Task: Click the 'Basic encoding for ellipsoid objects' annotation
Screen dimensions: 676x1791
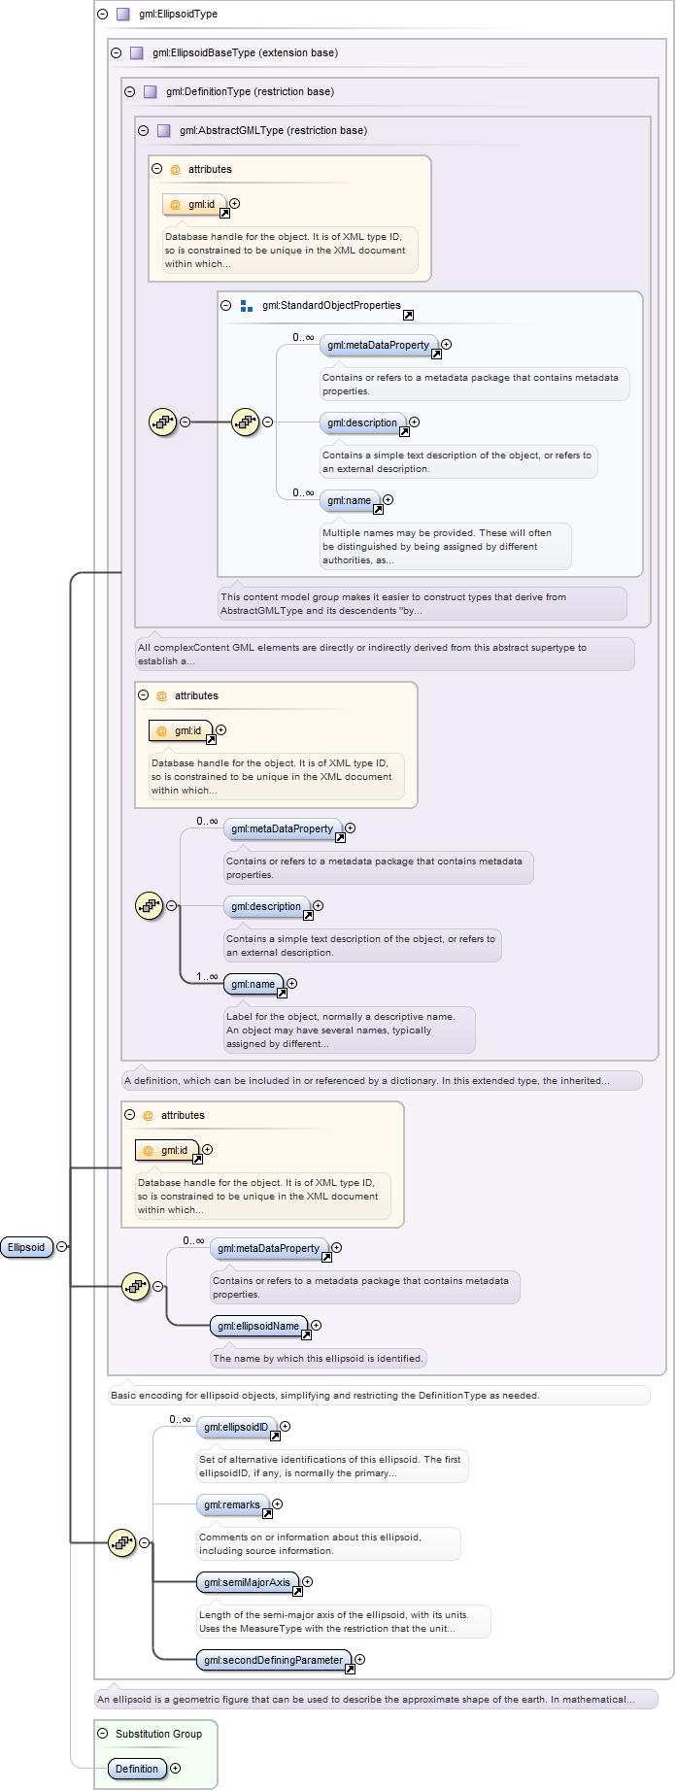Action: pyautogui.click(x=378, y=1395)
